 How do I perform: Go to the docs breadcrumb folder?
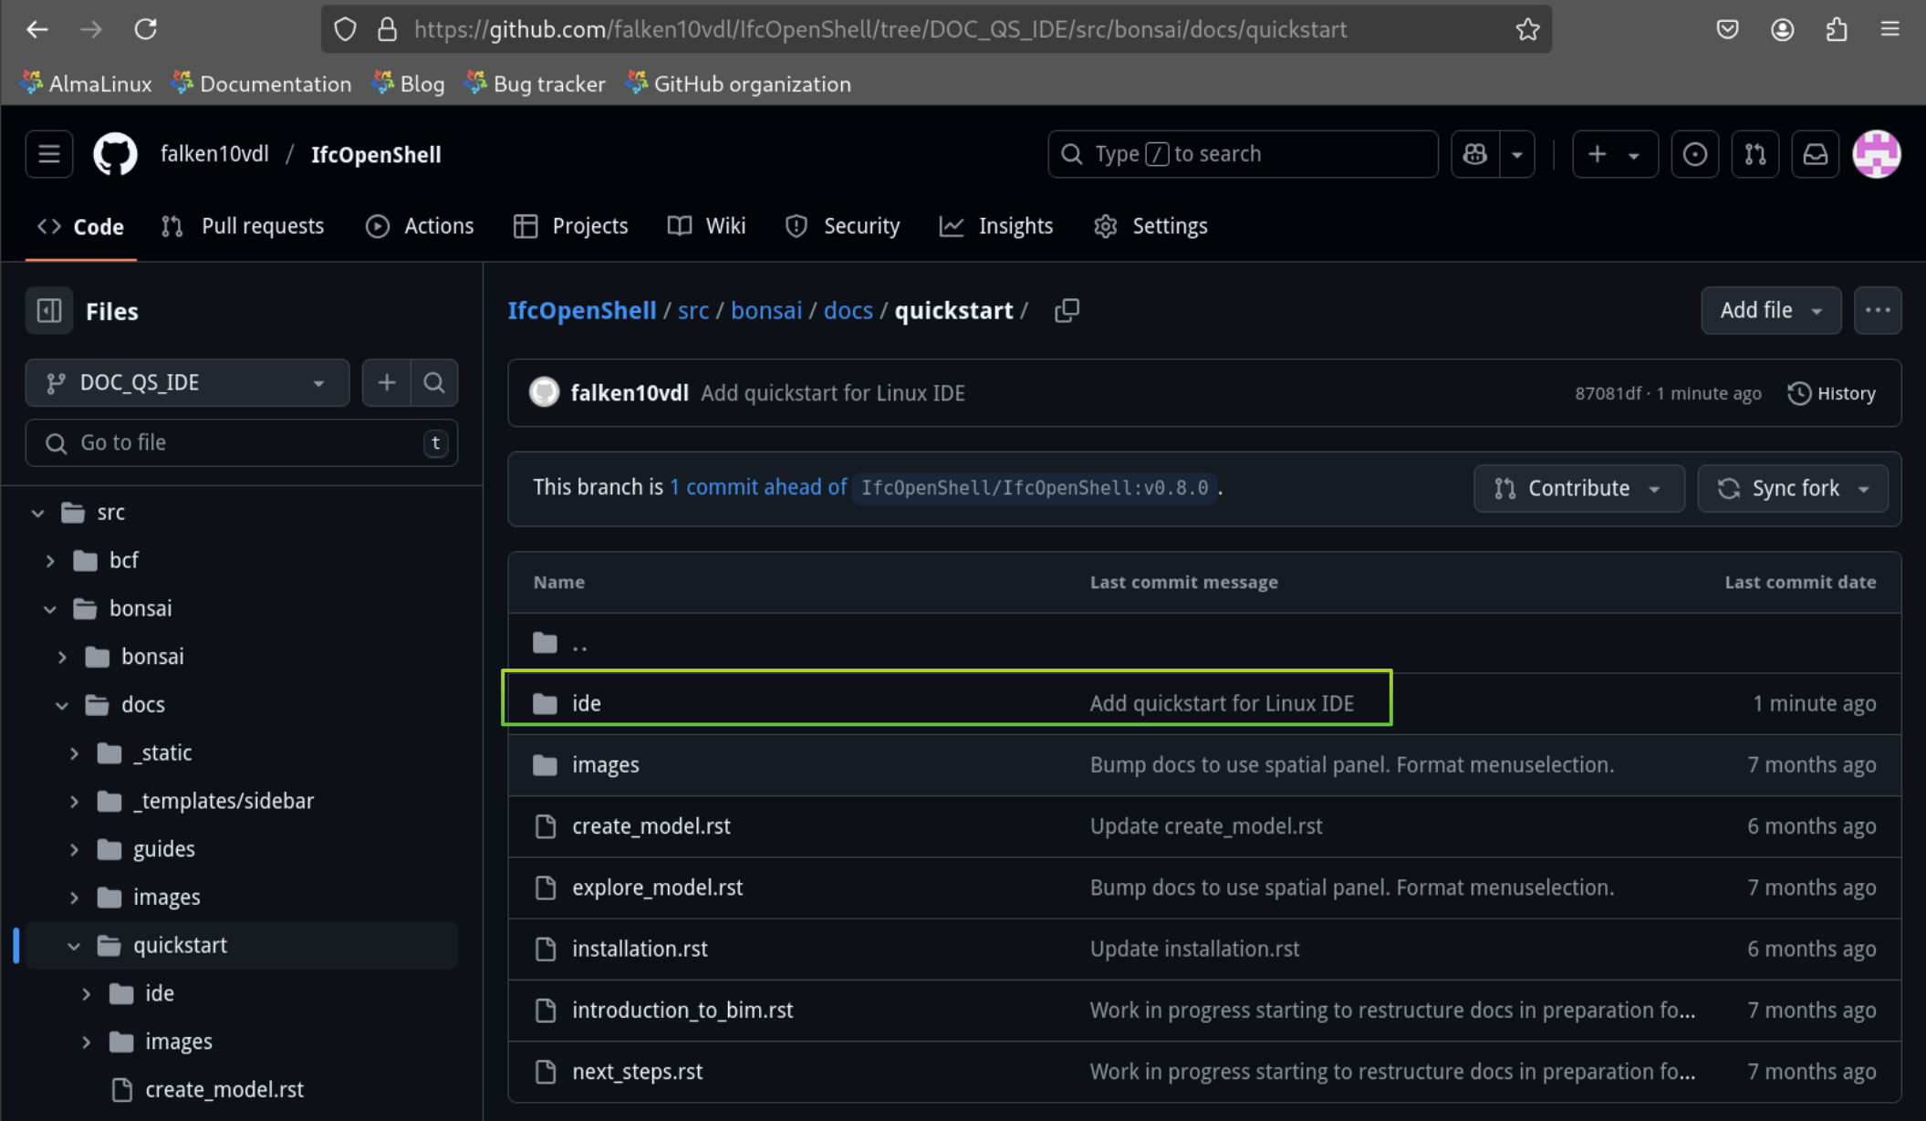[848, 310]
